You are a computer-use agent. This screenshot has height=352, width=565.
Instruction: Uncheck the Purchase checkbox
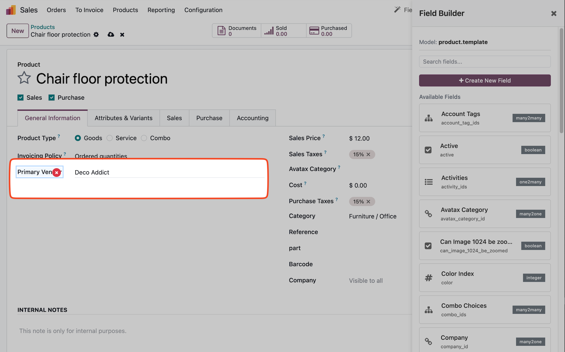[51, 97]
